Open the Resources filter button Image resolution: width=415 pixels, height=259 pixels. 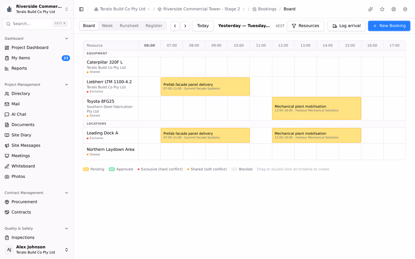[306, 26]
